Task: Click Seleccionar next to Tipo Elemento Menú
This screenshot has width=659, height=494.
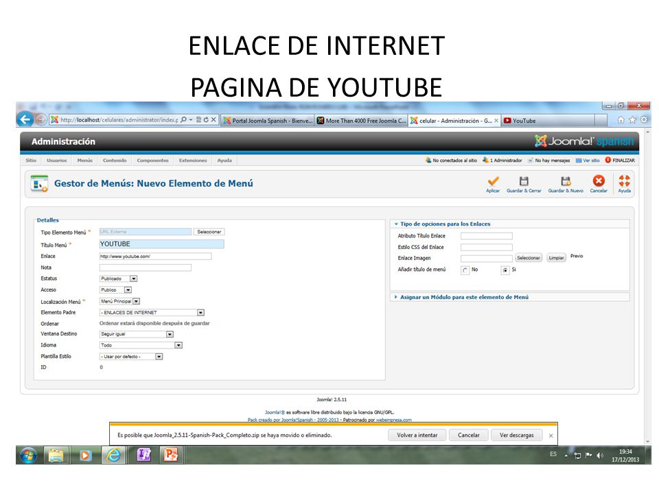Action: 209,232
